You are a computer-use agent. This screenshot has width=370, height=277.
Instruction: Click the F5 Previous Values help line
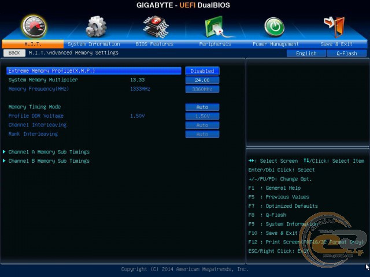(x=279, y=197)
